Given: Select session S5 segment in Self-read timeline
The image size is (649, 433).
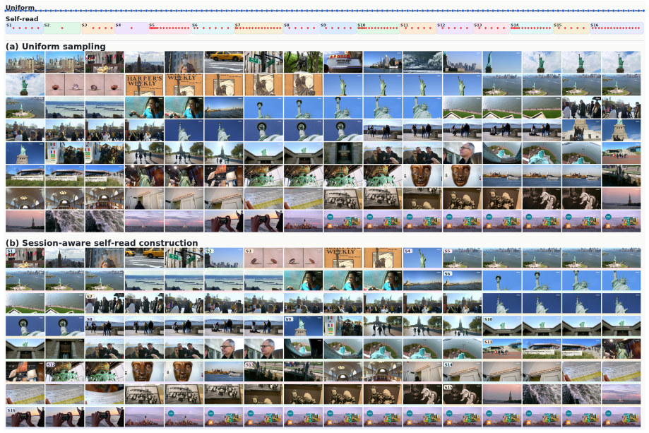Looking at the screenshot, I should [x=169, y=28].
